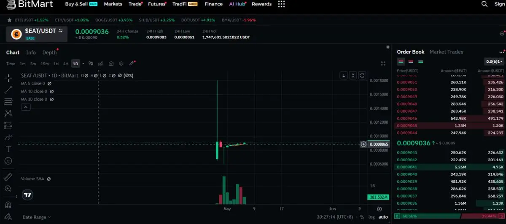Open the Futures menu
The image size is (506, 224).
click(x=157, y=4)
